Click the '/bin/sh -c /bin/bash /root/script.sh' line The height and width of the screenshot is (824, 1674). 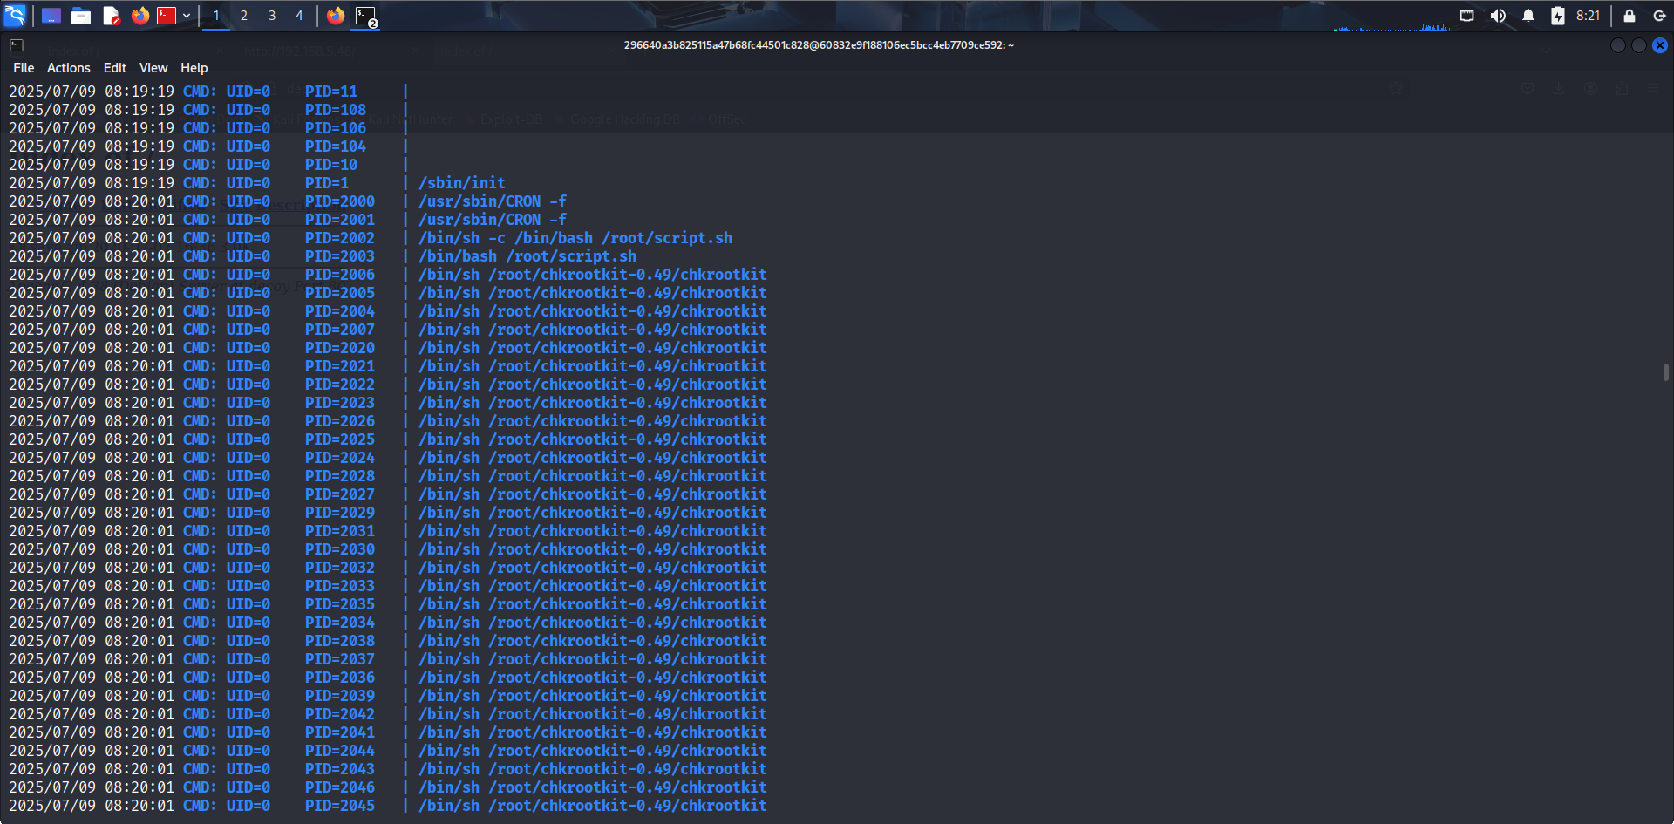tap(575, 238)
